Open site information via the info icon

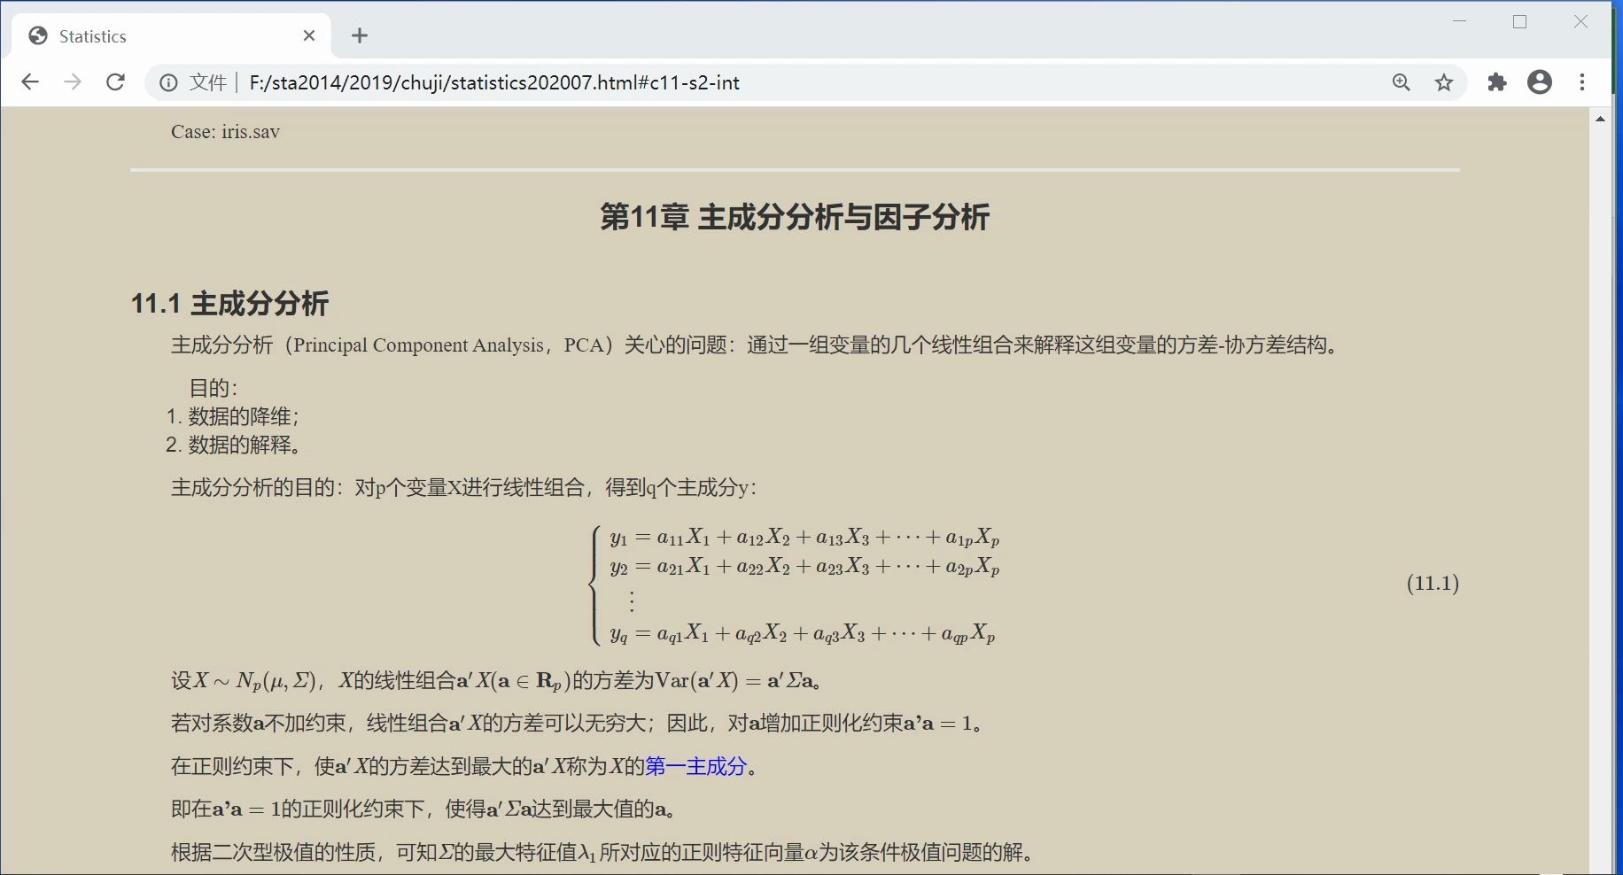click(x=167, y=81)
